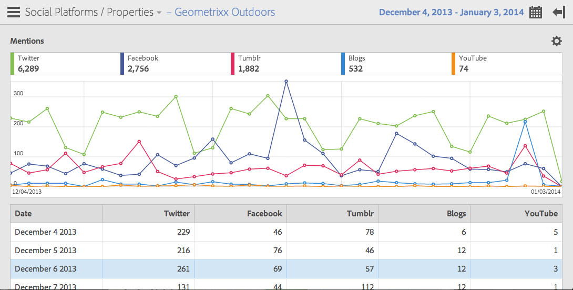Sort table by Facebook column header
This screenshot has height=290, width=573.
tap(240, 214)
